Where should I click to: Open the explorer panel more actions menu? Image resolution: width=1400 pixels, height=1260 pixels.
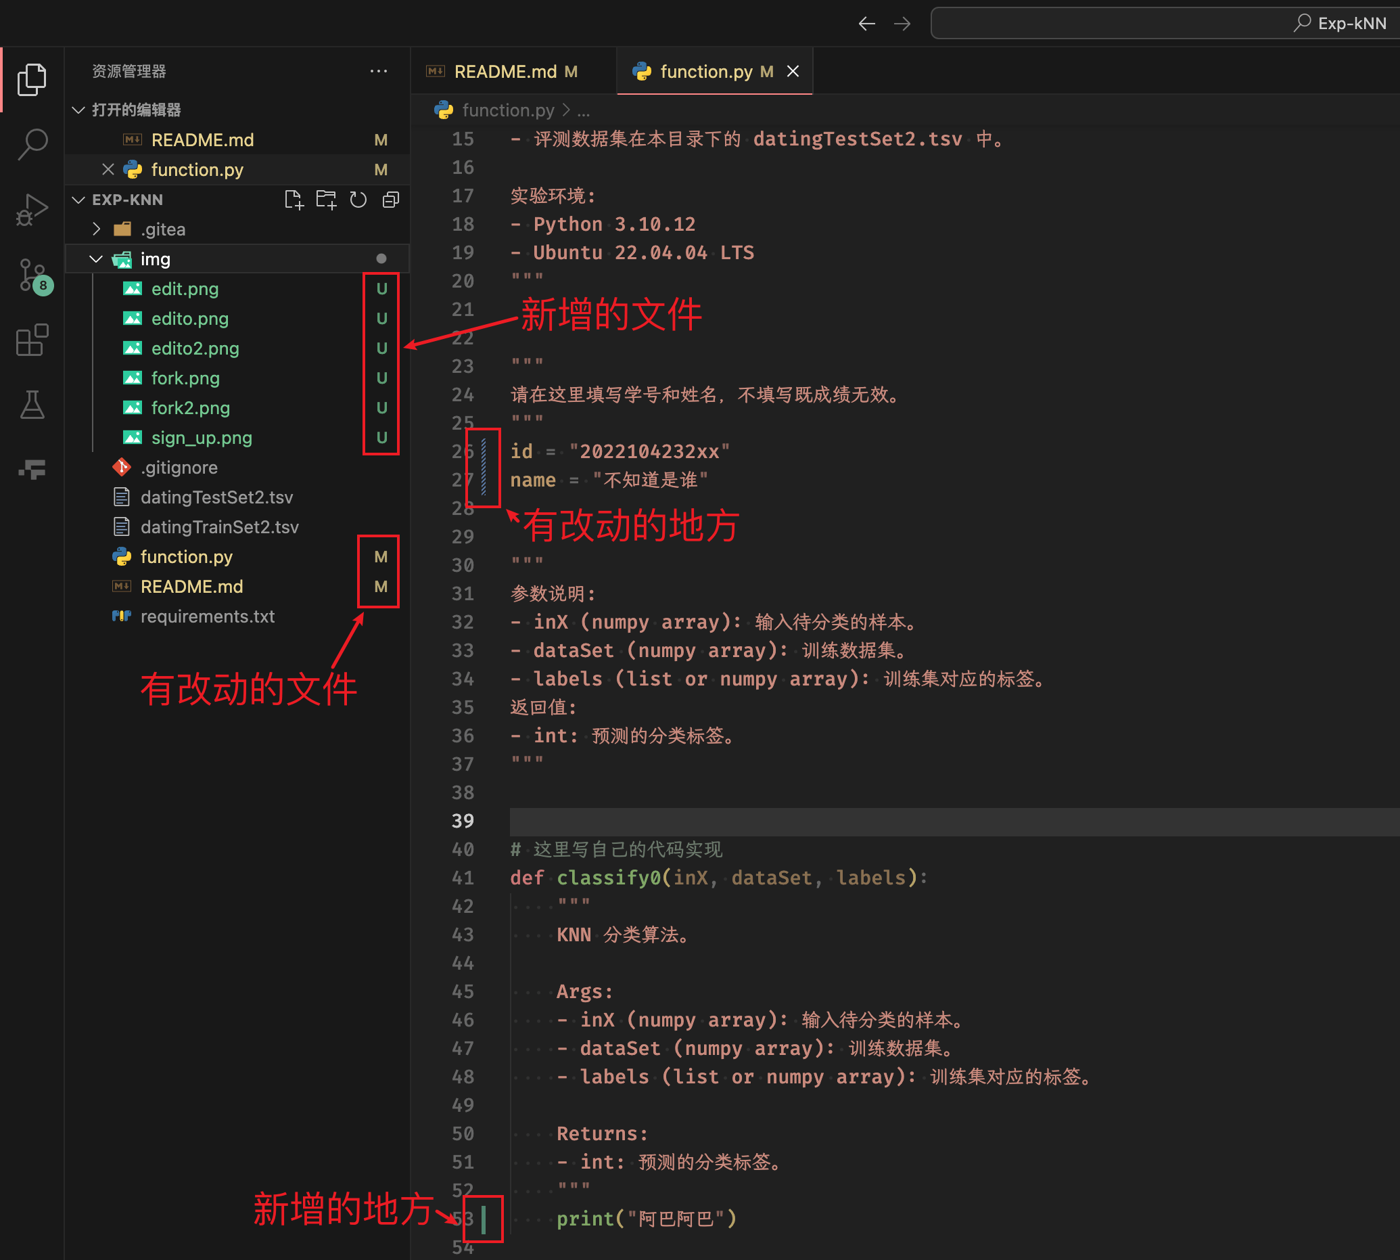379,70
